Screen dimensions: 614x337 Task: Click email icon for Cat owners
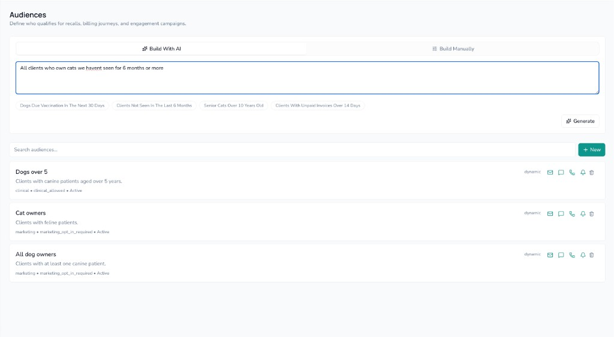[x=550, y=213]
